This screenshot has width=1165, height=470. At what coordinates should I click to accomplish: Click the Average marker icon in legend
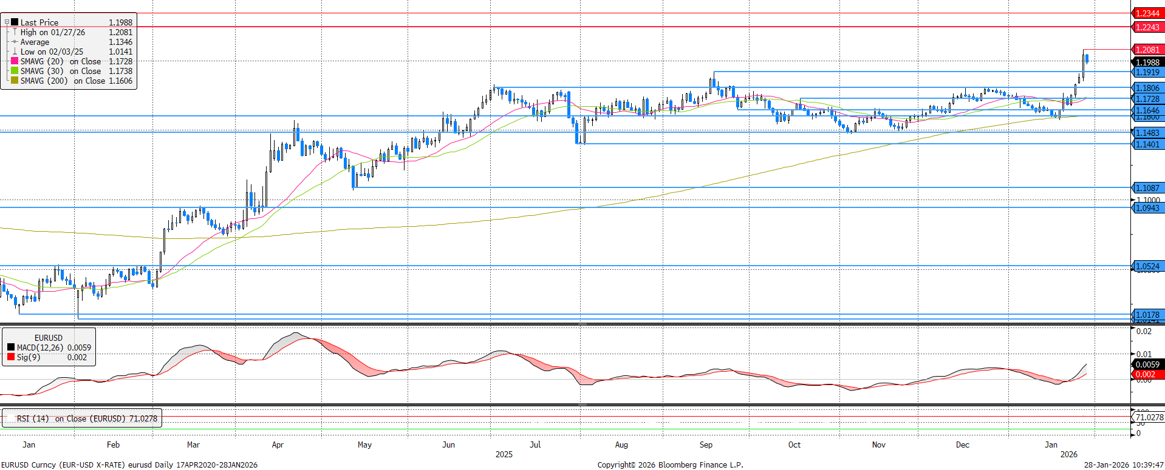coord(15,42)
